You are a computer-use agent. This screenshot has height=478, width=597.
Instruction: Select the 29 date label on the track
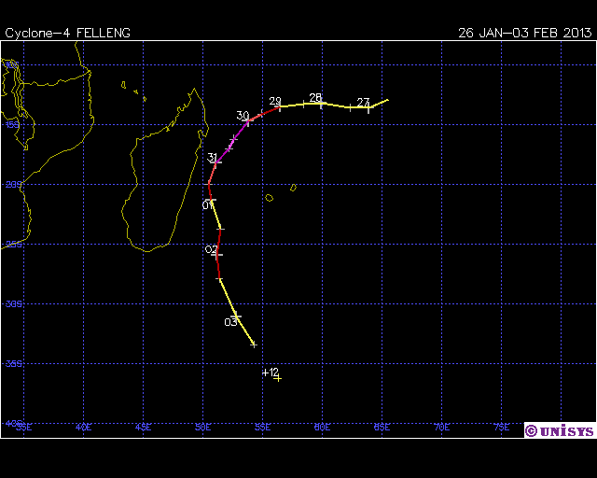coord(275,102)
